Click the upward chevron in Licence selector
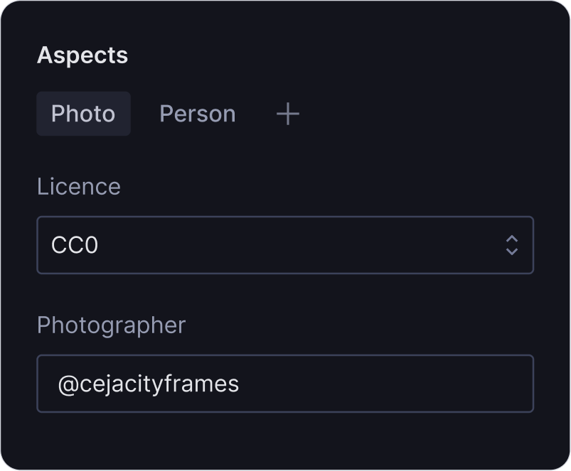571x471 pixels. coord(511,239)
